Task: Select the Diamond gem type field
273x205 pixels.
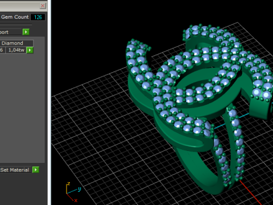Action: (x=16, y=43)
